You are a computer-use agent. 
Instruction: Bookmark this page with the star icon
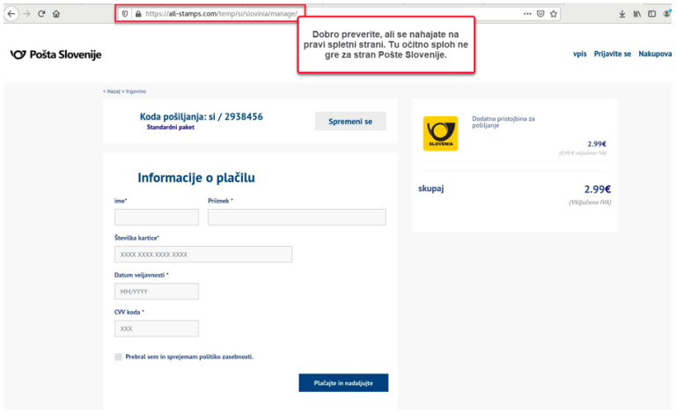[554, 14]
